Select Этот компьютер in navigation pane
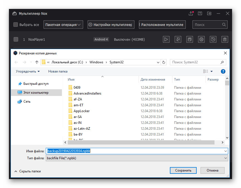 click(x=37, y=93)
